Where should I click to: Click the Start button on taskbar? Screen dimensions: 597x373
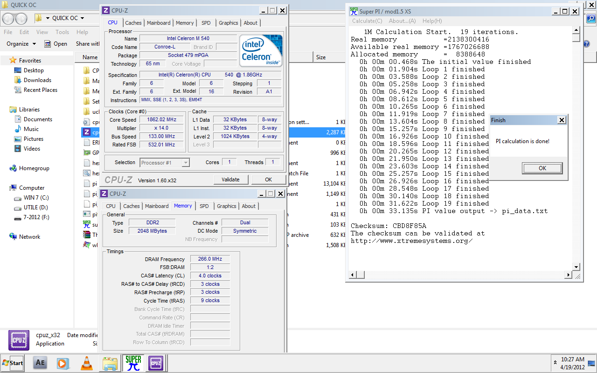(x=13, y=363)
